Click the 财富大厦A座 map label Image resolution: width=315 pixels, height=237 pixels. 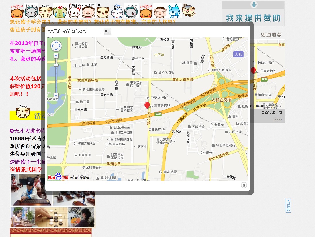tap(87, 143)
